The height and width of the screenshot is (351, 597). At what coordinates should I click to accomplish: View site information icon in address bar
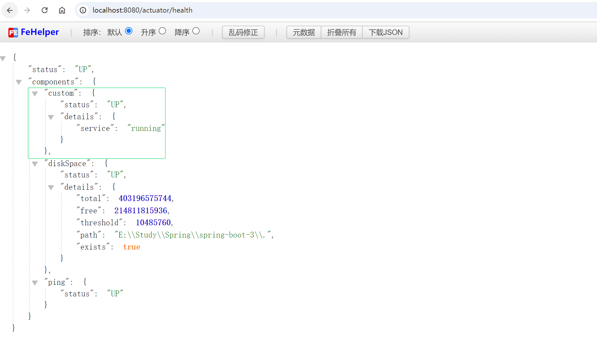pos(83,10)
